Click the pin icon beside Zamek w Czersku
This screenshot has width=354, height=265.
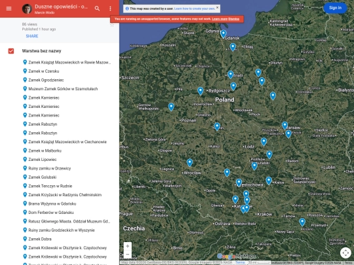pos(25,71)
